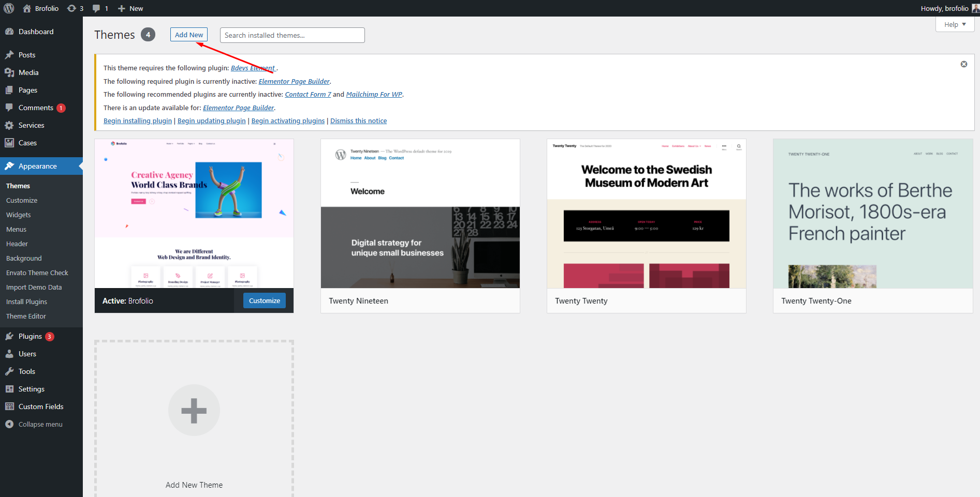Open the Menus submenu item
980x497 pixels.
(16, 229)
